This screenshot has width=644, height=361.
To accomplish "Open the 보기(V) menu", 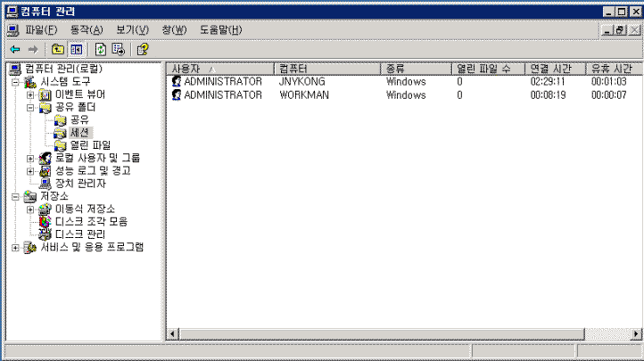I will pos(132,30).
